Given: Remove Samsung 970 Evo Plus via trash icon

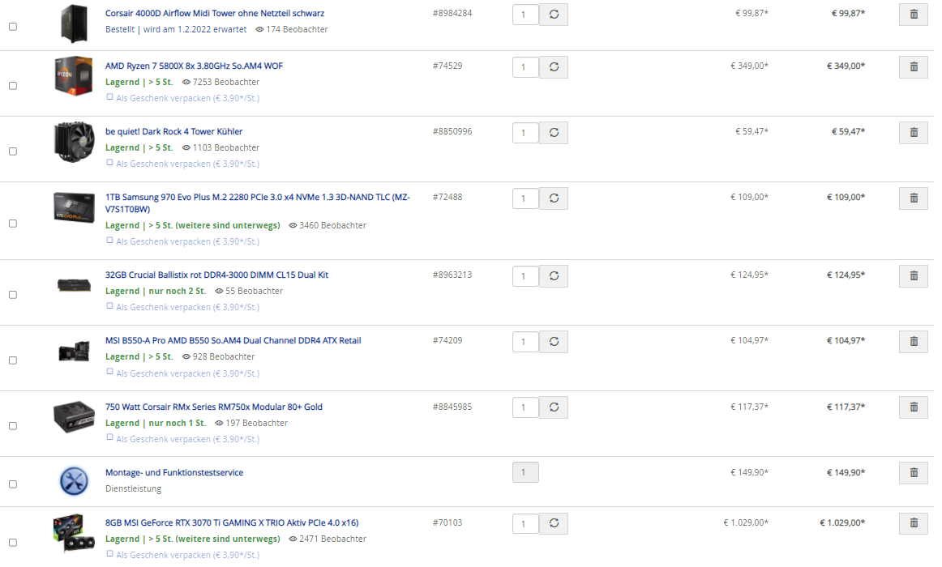Looking at the screenshot, I should pyautogui.click(x=913, y=198).
